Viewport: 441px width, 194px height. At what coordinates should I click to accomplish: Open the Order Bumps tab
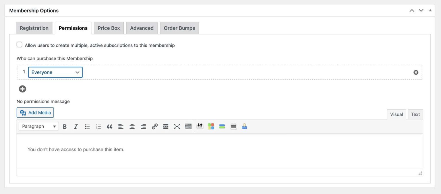[179, 28]
